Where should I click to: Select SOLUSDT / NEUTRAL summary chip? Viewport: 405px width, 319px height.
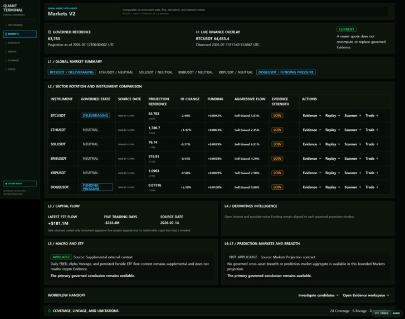tap(155, 72)
